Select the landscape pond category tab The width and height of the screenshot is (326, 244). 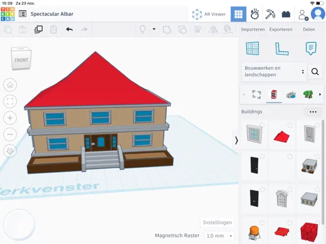tap(291, 94)
